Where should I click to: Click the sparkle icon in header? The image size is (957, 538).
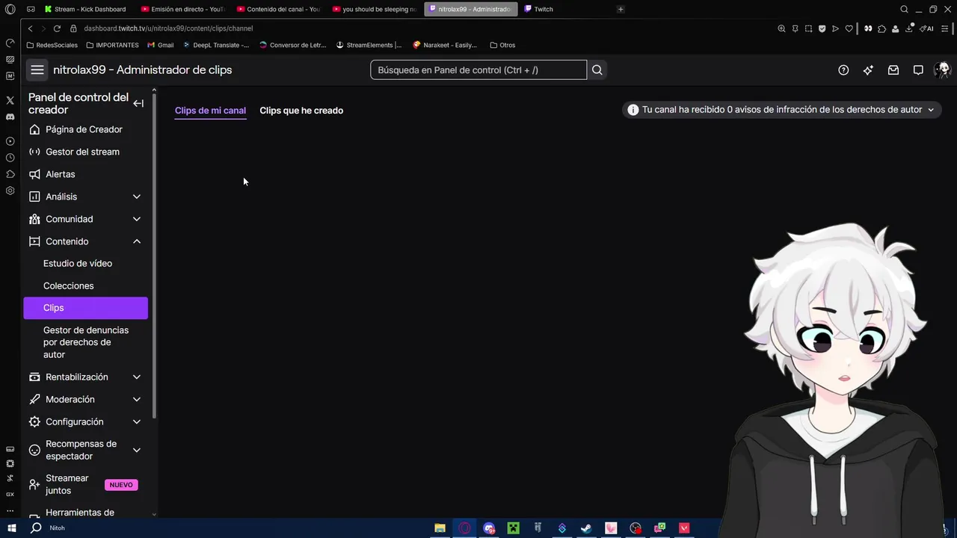pos(868,70)
